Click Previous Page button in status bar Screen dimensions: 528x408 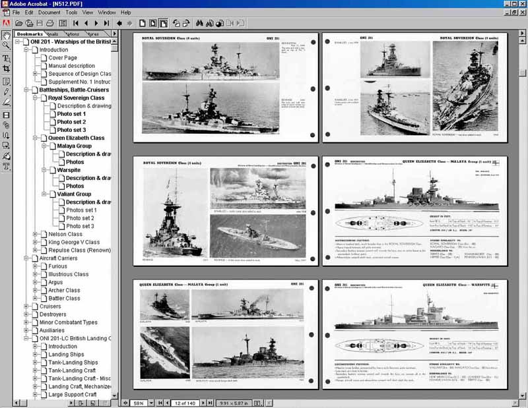tap(168, 403)
